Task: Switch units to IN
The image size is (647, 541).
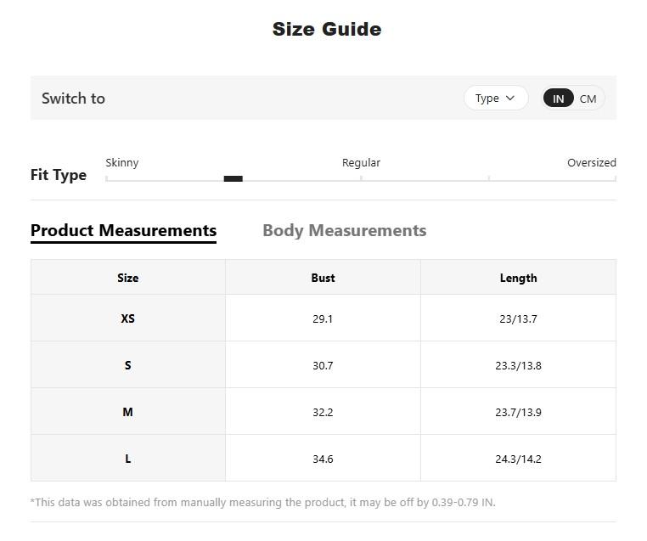Action: coord(558,99)
